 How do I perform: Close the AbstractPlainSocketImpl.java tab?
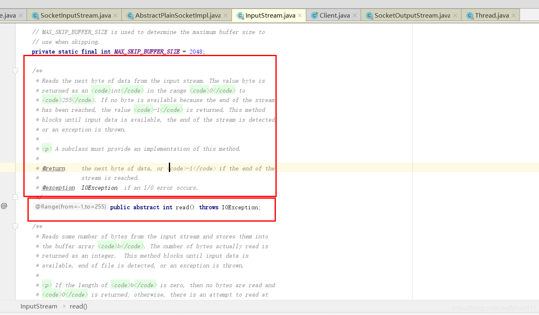tap(225, 16)
